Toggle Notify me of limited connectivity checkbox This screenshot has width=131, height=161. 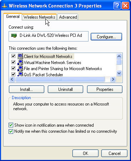click(11, 131)
